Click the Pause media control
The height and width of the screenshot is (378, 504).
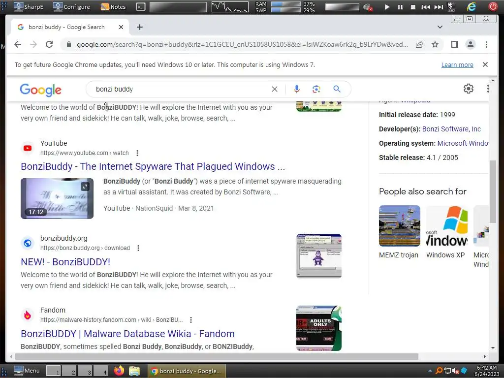[400, 7]
